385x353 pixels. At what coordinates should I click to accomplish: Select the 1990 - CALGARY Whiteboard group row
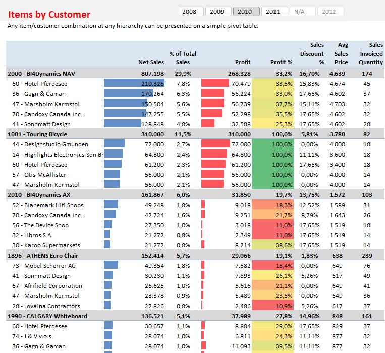click(x=195, y=316)
